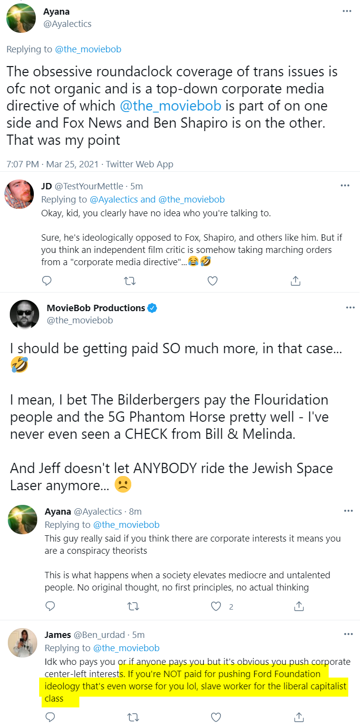Like Ayana's reply with 2 likes

(216, 606)
